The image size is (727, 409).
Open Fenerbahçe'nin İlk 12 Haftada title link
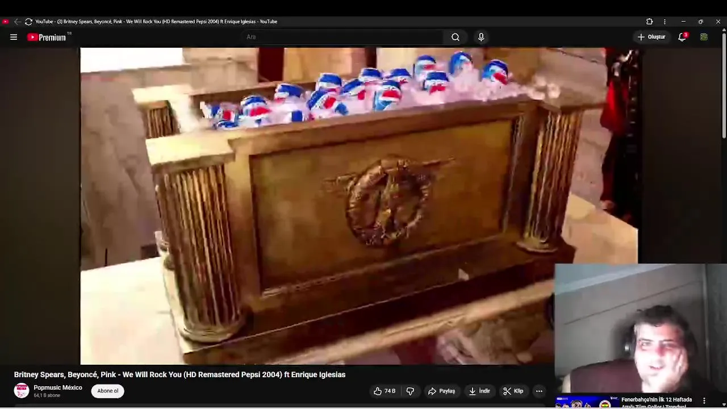coord(657,403)
